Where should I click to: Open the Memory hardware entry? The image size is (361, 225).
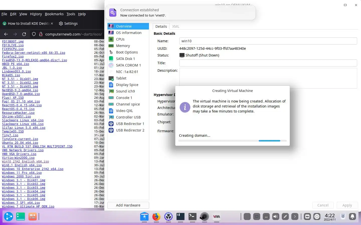click(x=128, y=46)
